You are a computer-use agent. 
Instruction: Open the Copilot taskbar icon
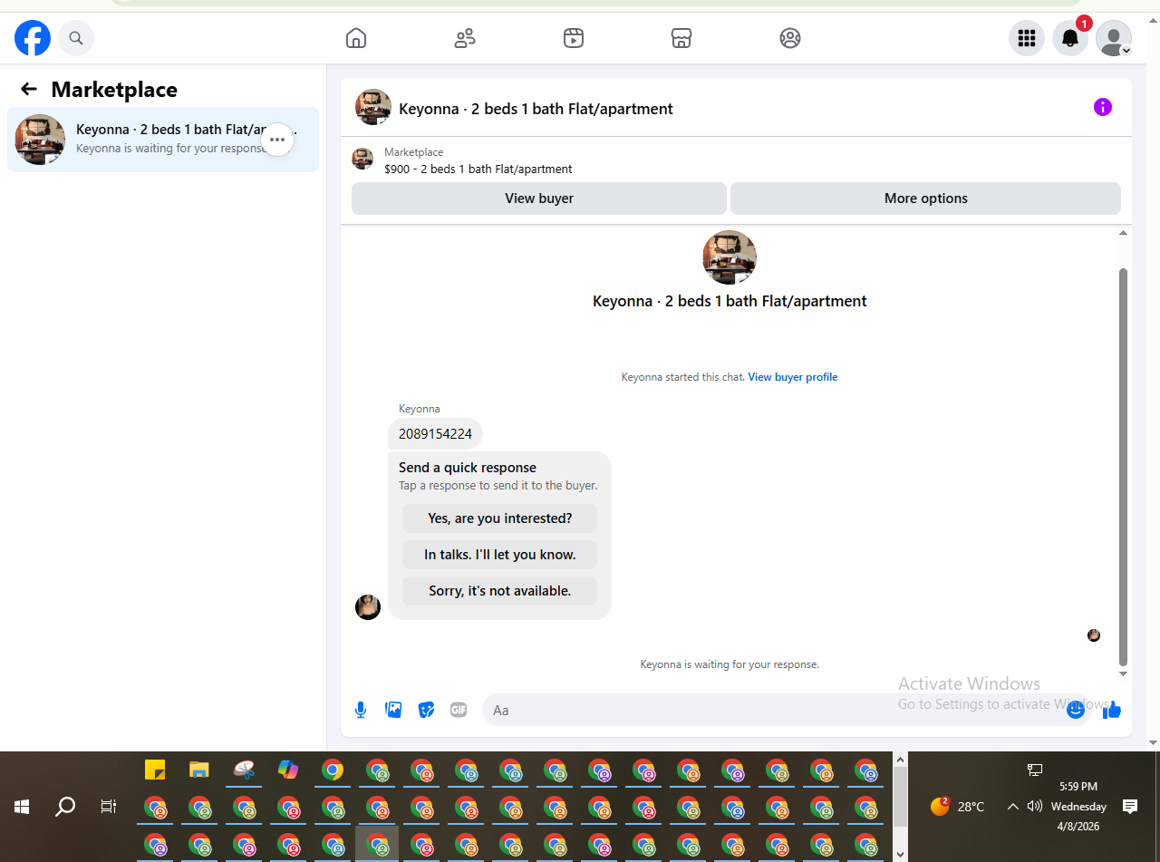(288, 770)
